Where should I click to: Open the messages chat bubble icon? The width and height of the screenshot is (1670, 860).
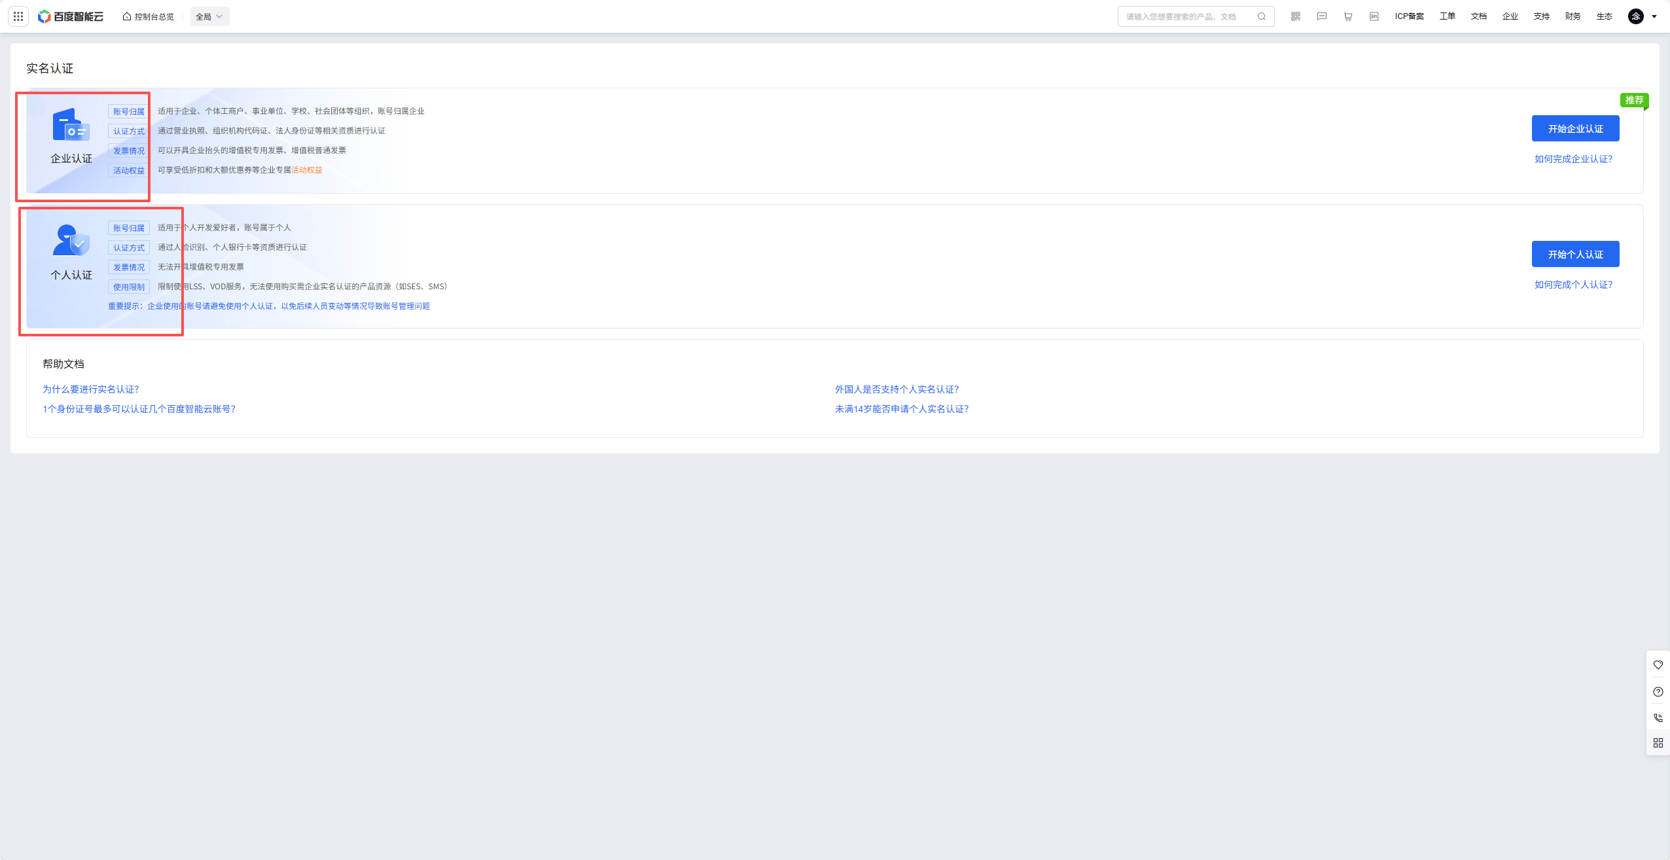[x=1321, y=16]
